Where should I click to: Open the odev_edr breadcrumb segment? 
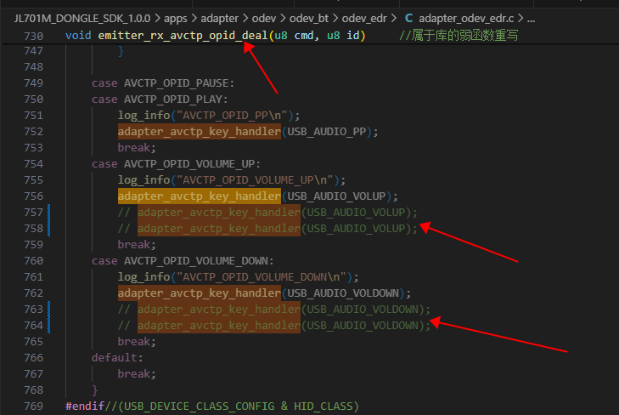[364, 18]
